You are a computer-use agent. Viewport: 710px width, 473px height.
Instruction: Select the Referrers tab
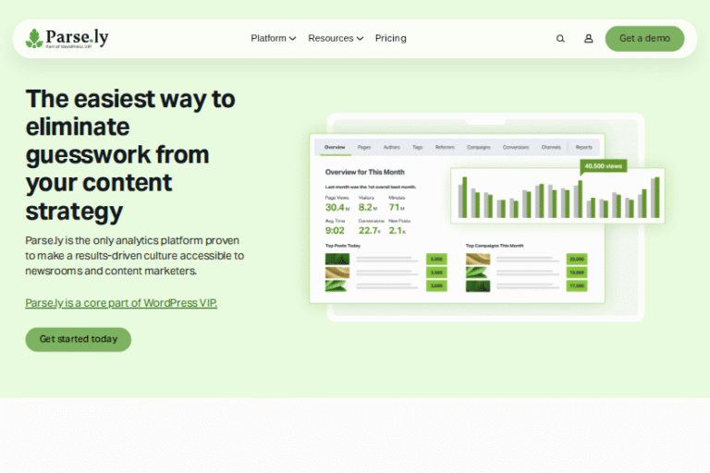pos(445,147)
